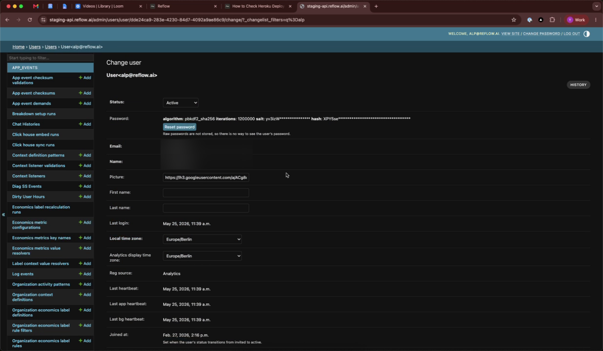The width and height of the screenshot is (603, 351).
Task: Add an Economics metrics value resolver
Action: (x=85, y=248)
